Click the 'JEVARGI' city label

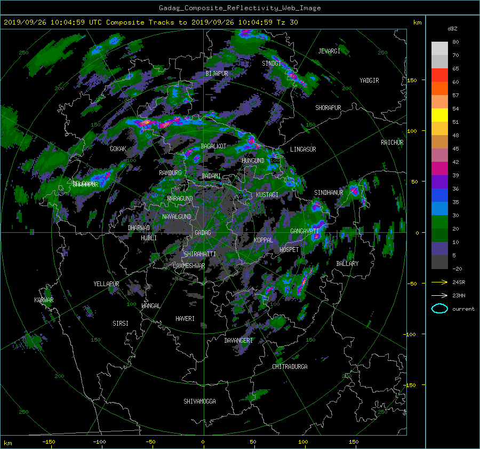click(329, 51)
